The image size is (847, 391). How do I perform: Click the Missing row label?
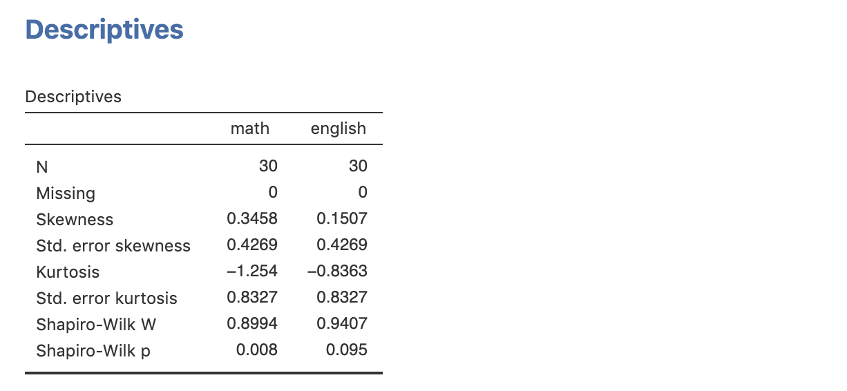click(66, 193)
